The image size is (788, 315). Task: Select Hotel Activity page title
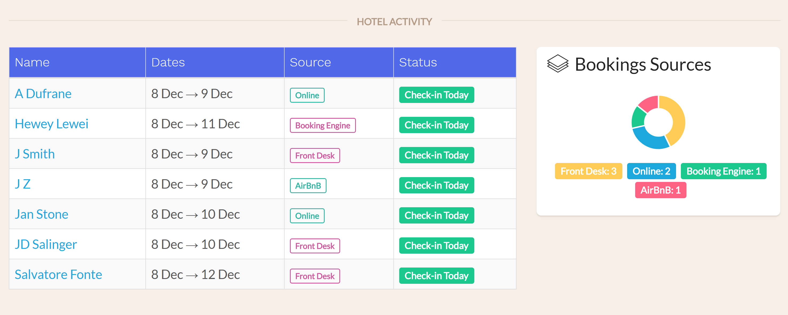pyautogui.click(x=394, y=22)
